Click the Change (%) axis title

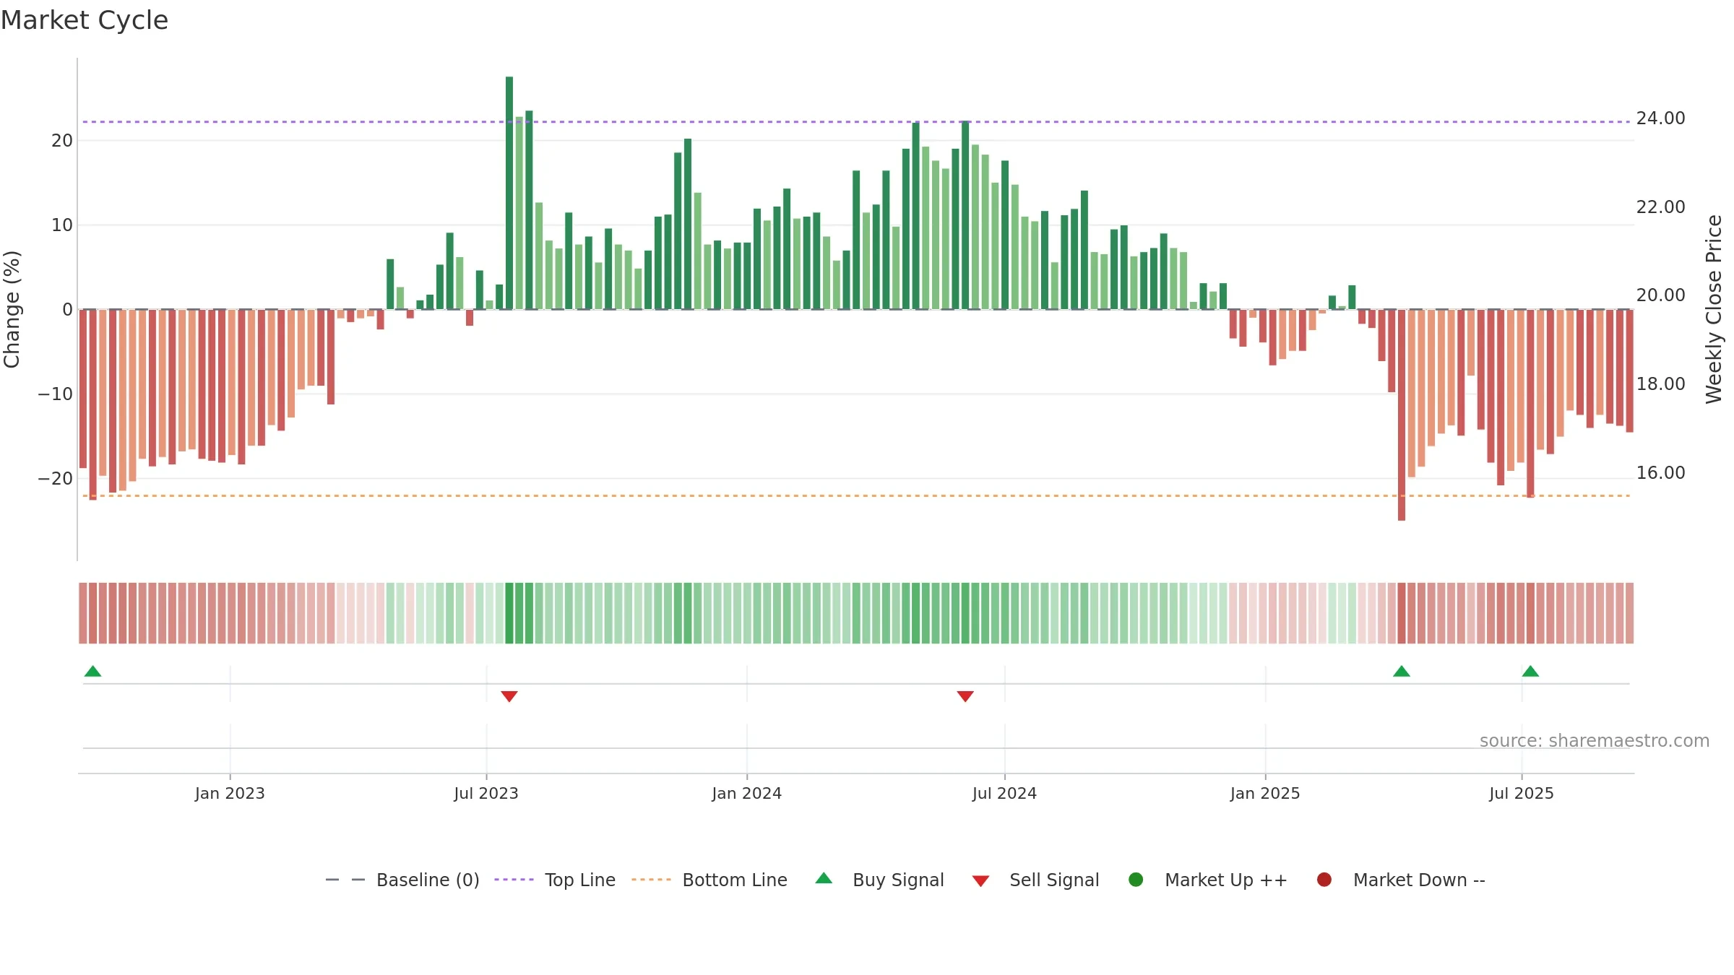pyautogui.click(x=12, y=309)
